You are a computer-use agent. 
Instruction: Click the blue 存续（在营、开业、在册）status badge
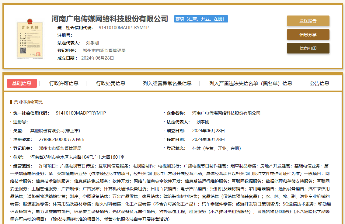pos(201,19)
